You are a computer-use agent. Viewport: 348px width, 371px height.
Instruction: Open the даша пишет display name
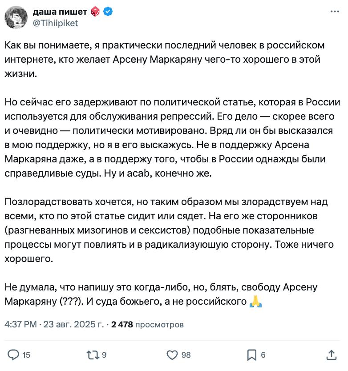60,12
